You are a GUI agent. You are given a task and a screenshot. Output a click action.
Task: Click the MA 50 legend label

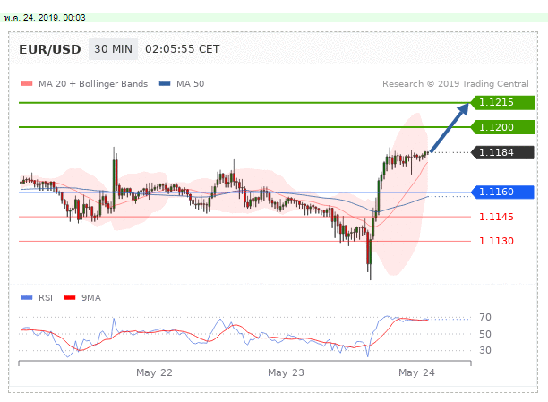190,84
